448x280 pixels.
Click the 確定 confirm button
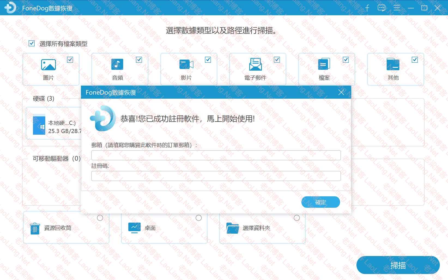click(x=320, y=202)
